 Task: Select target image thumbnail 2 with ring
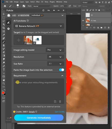point(37,40)
